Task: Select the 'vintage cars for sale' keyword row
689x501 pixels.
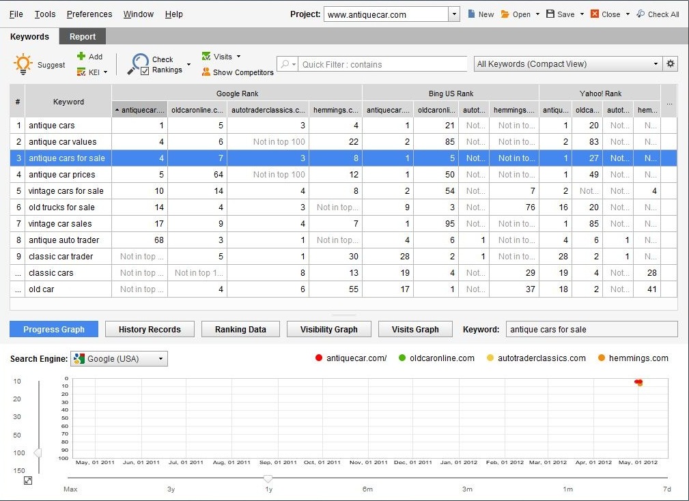Action: 343,191
